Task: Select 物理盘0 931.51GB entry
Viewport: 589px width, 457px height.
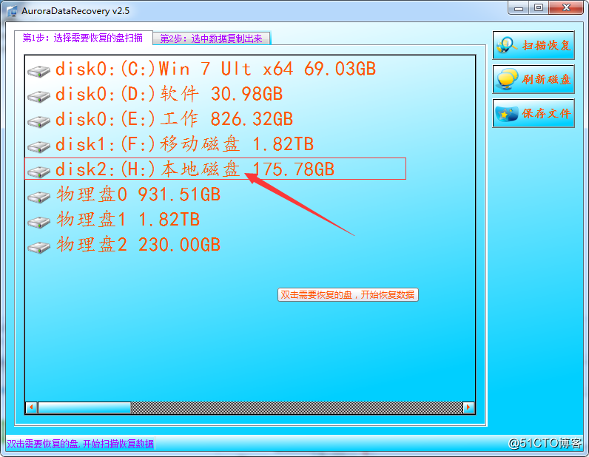Action: coord(138,194)
